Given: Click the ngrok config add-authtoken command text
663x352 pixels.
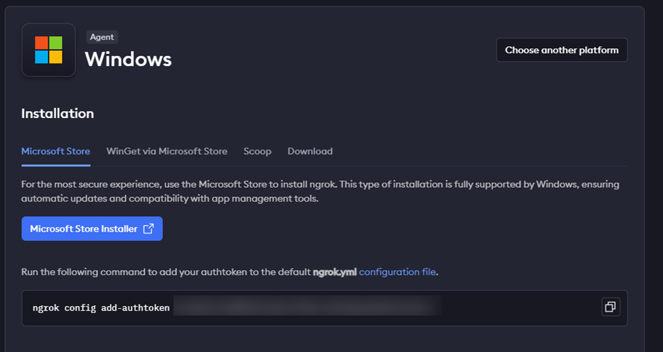Looking at the screenshot, I should click(x=101, y=307).
